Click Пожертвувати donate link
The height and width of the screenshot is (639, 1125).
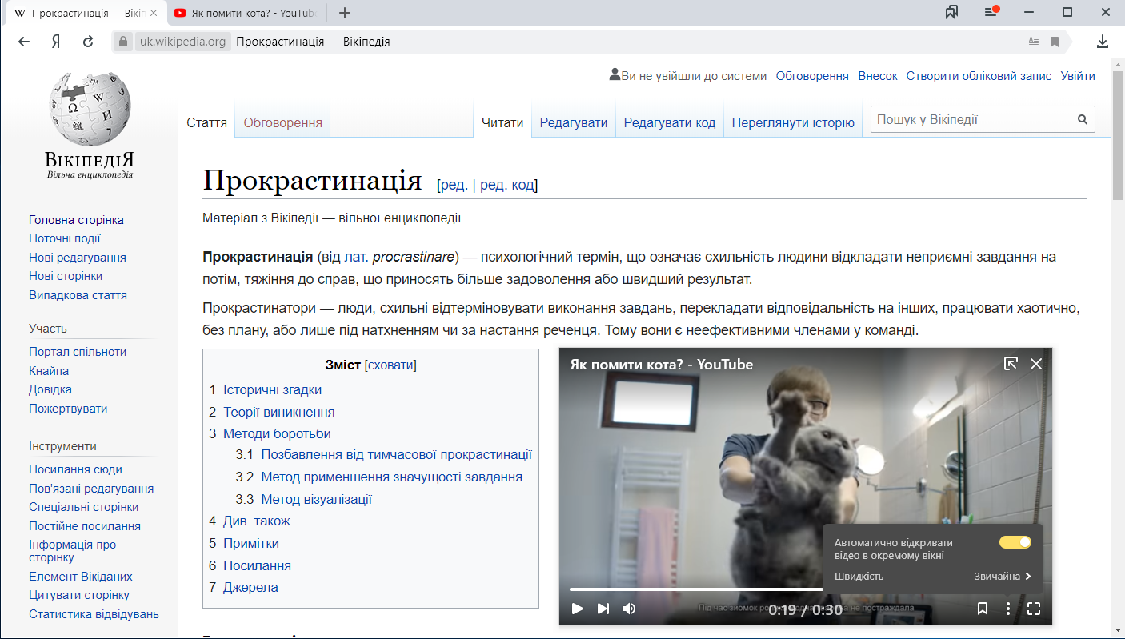(68, 409)
